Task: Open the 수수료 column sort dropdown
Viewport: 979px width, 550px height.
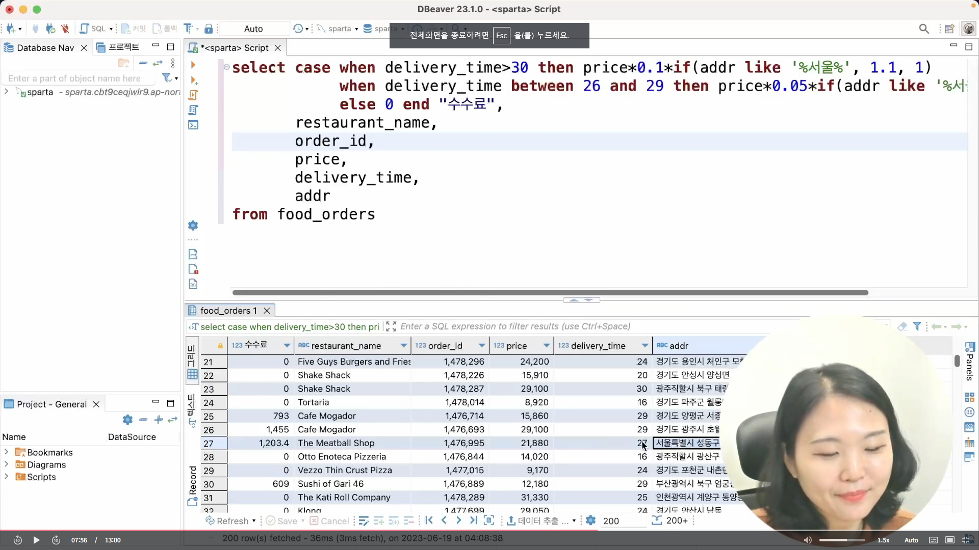Action: pyautogui.click(x=287, y=346)
